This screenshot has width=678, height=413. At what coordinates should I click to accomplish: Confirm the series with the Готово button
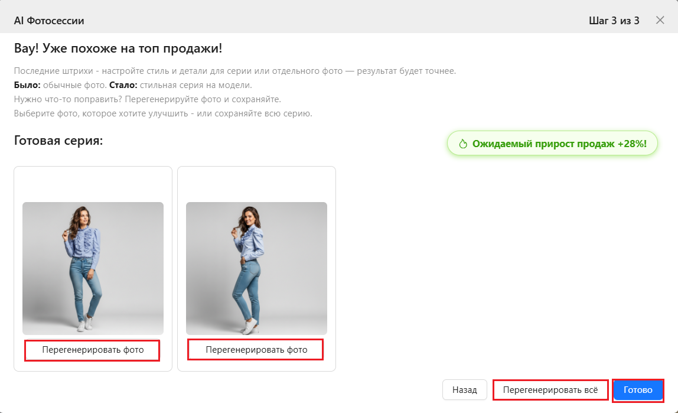[x=638, y=390]
